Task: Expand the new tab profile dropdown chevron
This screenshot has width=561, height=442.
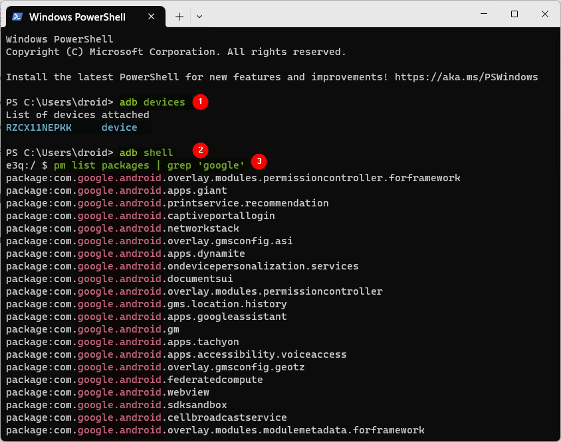Action: pos(199,16)
